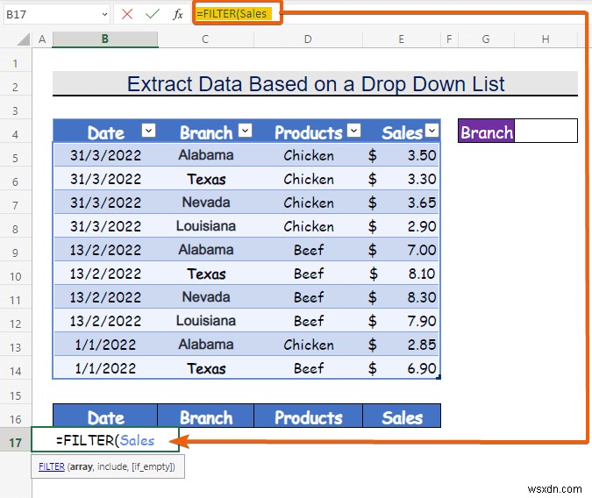Click the 'array' argument in FILTER tooltip
The width and height of the screenshot is (592, 498).
(82, 466)
